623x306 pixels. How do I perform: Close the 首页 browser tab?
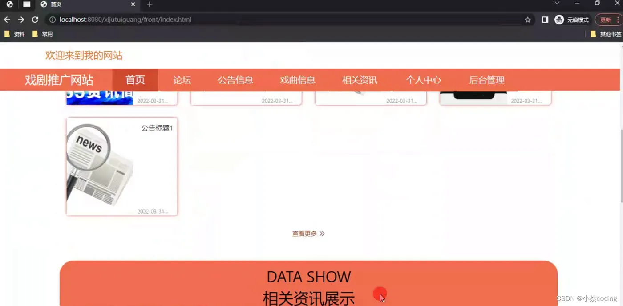(133, 4)
